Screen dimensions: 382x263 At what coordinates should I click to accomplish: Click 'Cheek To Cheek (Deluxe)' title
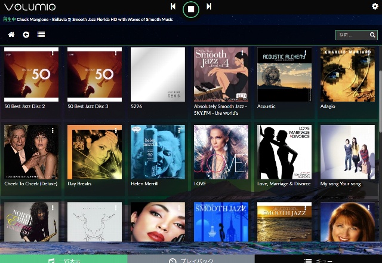(31, 184)
